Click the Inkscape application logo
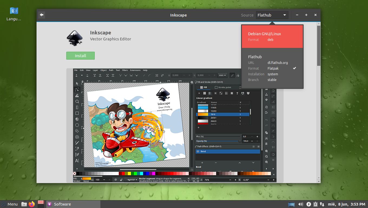The width and height of the screenshot is (368, 208). pyautogui.click(x=74, y=38)
